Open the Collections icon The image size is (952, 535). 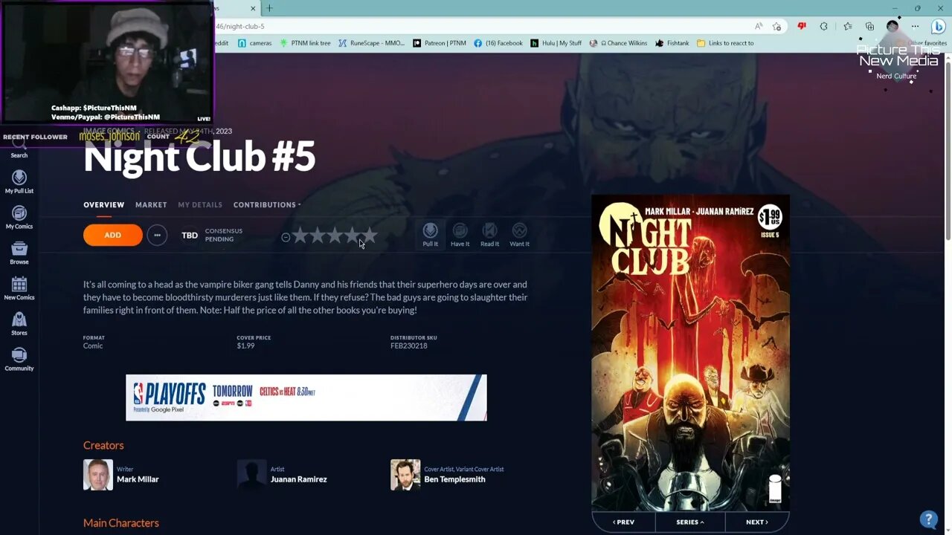[869, 26]
